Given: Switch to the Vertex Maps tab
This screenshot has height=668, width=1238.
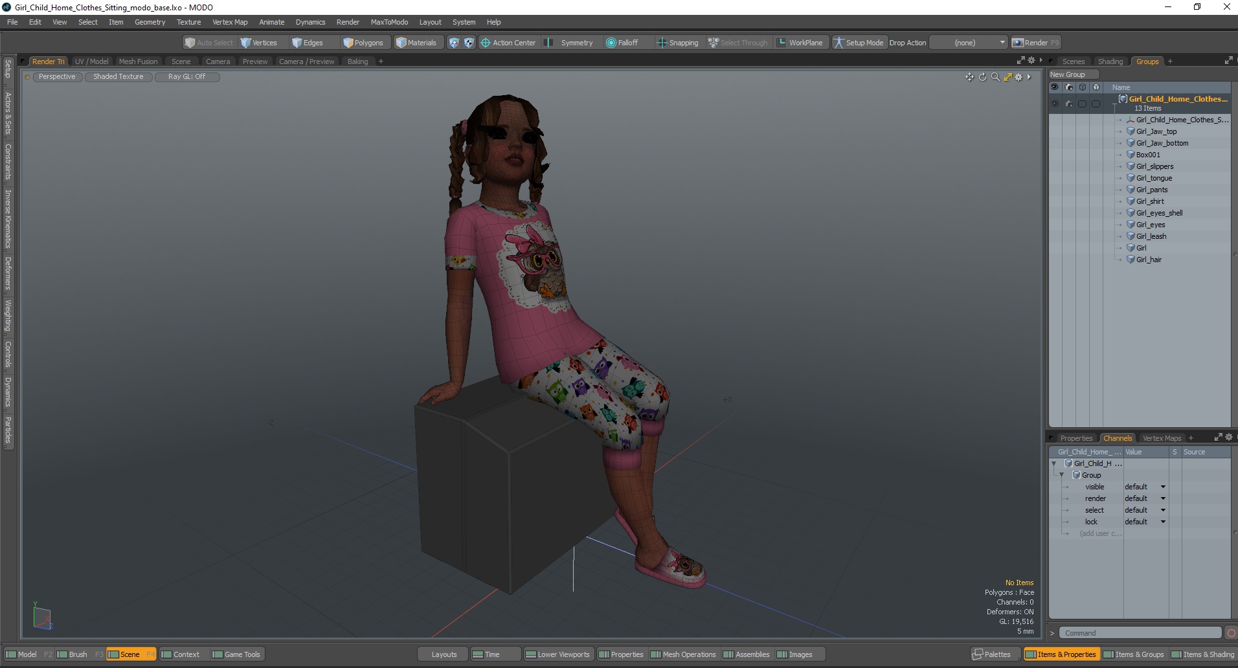Looking at the screenshot, I should (x=1162, y=438).
